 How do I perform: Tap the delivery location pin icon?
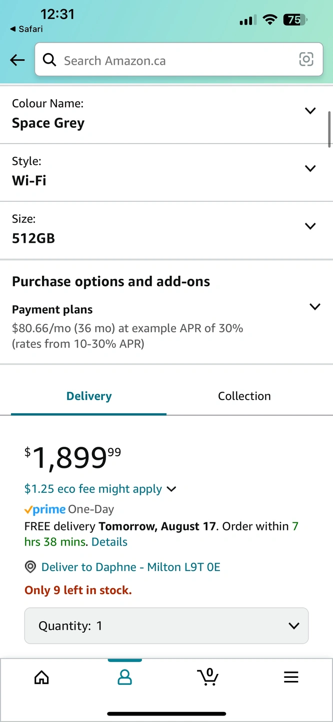click(30, 567)
